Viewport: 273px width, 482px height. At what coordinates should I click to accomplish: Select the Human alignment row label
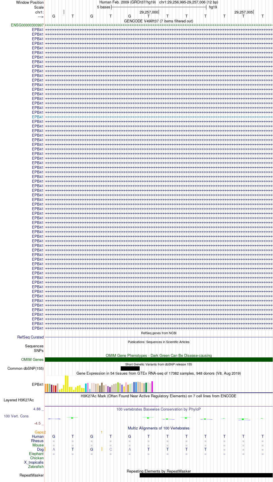pos(38,436)
